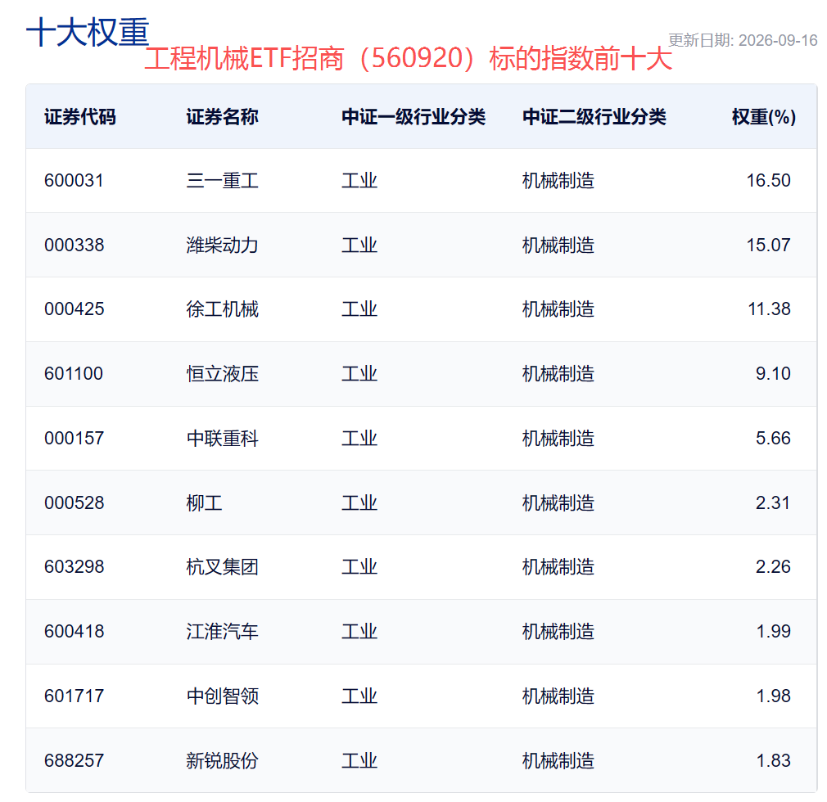827x802 pixels.
Task: Click the stock name 徐工机械
Action: [x=222, y=309]
